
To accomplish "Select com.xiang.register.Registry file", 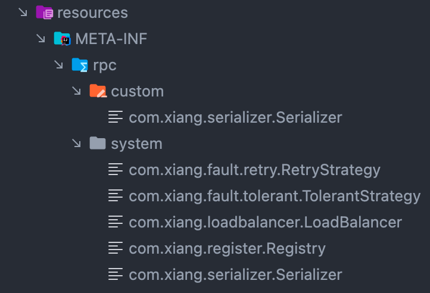I will (x=227, y=248).
